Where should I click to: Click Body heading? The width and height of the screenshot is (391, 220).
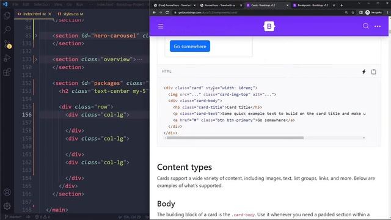click(x=166, y=204)
